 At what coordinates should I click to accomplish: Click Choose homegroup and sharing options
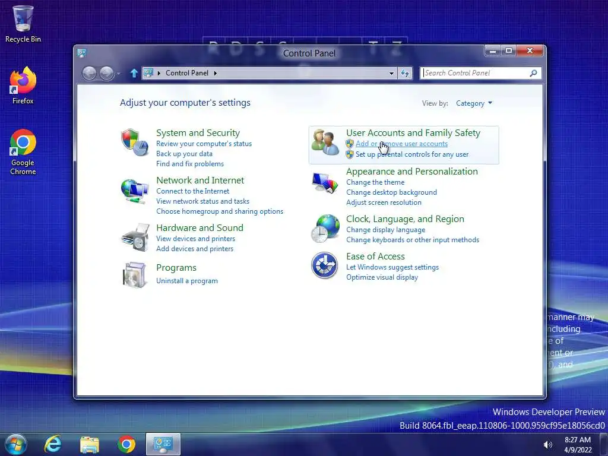click(220, 211)
